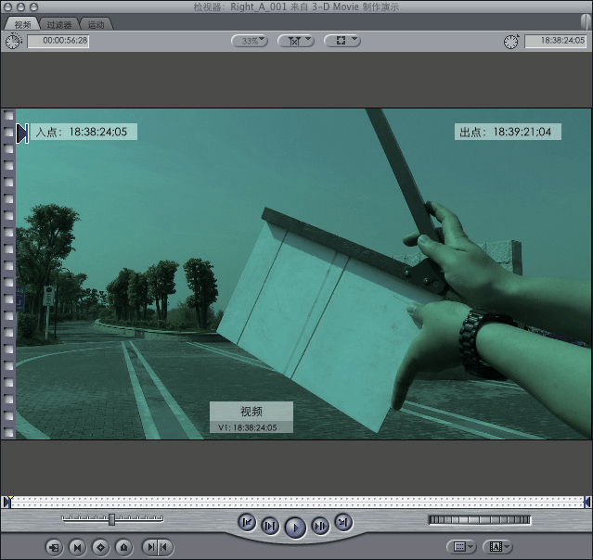
Task: Click the Play Around Current Frame button
Action: point(319,526)
